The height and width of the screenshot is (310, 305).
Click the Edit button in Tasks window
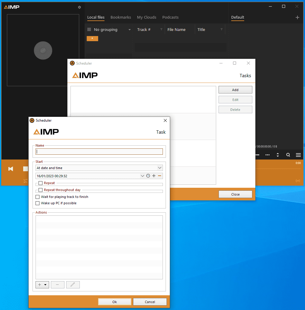[235, 100]
